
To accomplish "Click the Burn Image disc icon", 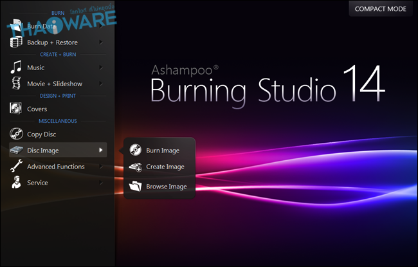I will [x=136, y=150].
